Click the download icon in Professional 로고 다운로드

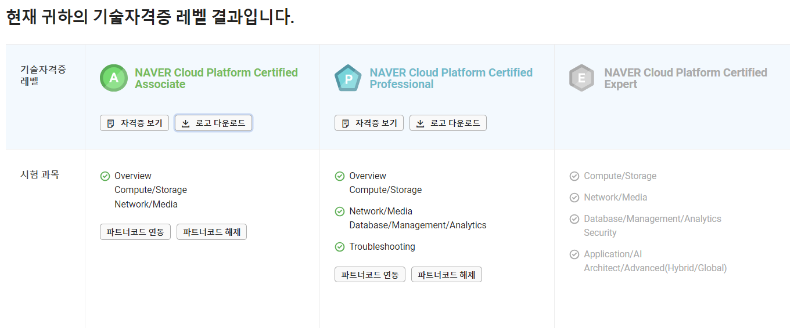(x=421, y=123)
